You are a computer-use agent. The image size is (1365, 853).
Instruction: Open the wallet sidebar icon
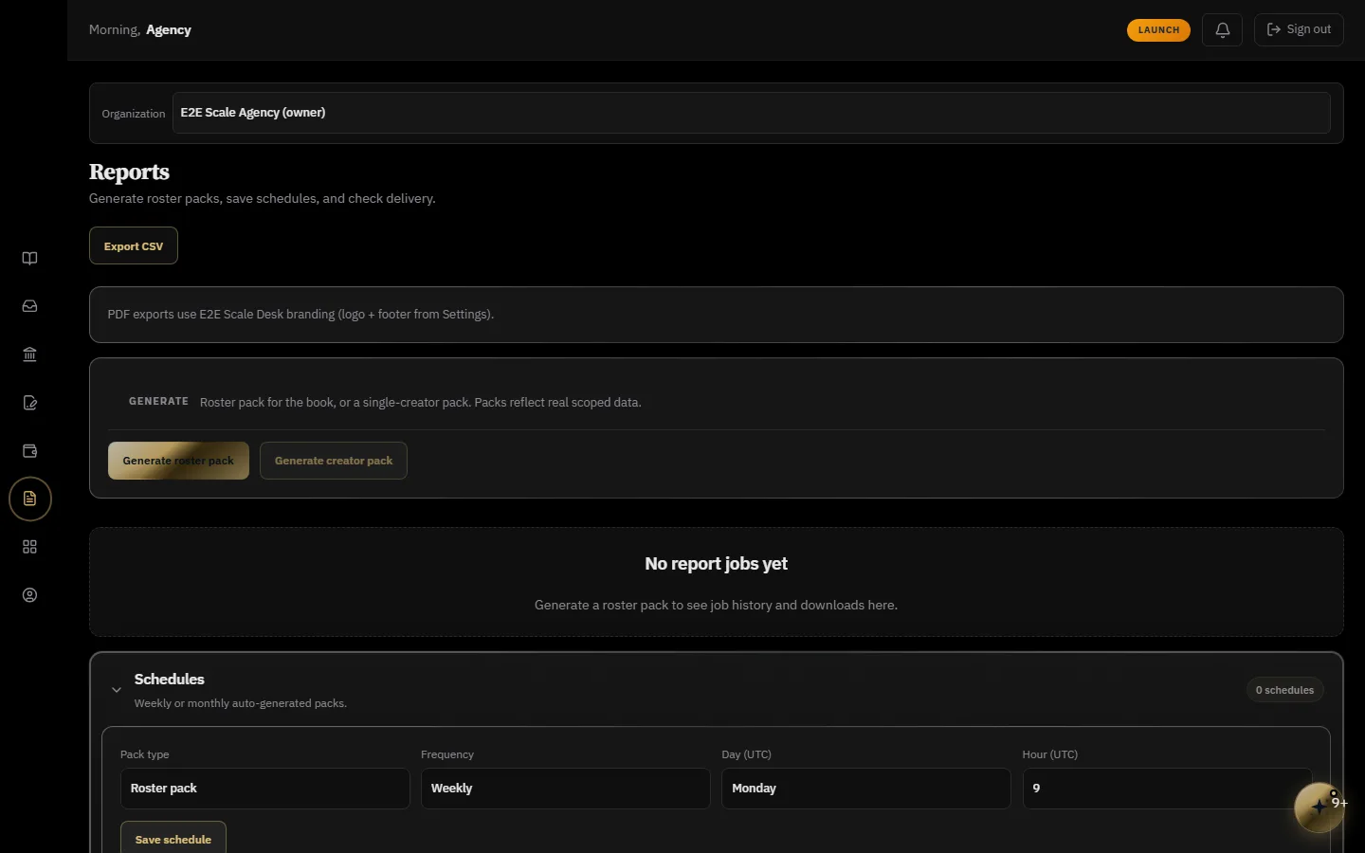[29, 451]
